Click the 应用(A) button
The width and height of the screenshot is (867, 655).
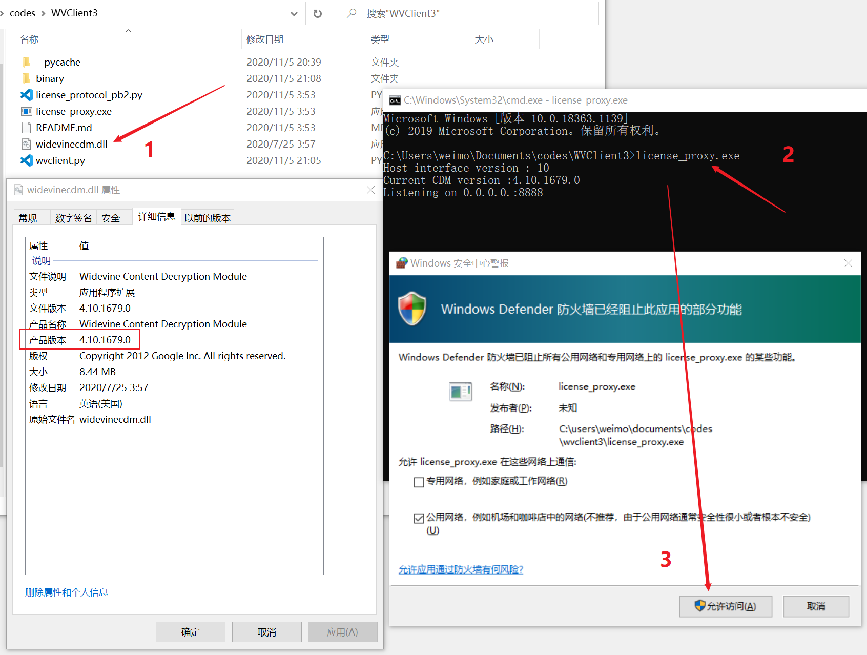click(343, 632)
